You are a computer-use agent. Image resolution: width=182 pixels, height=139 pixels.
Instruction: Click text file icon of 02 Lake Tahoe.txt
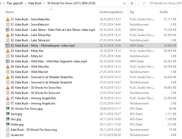tap(8, 40)
